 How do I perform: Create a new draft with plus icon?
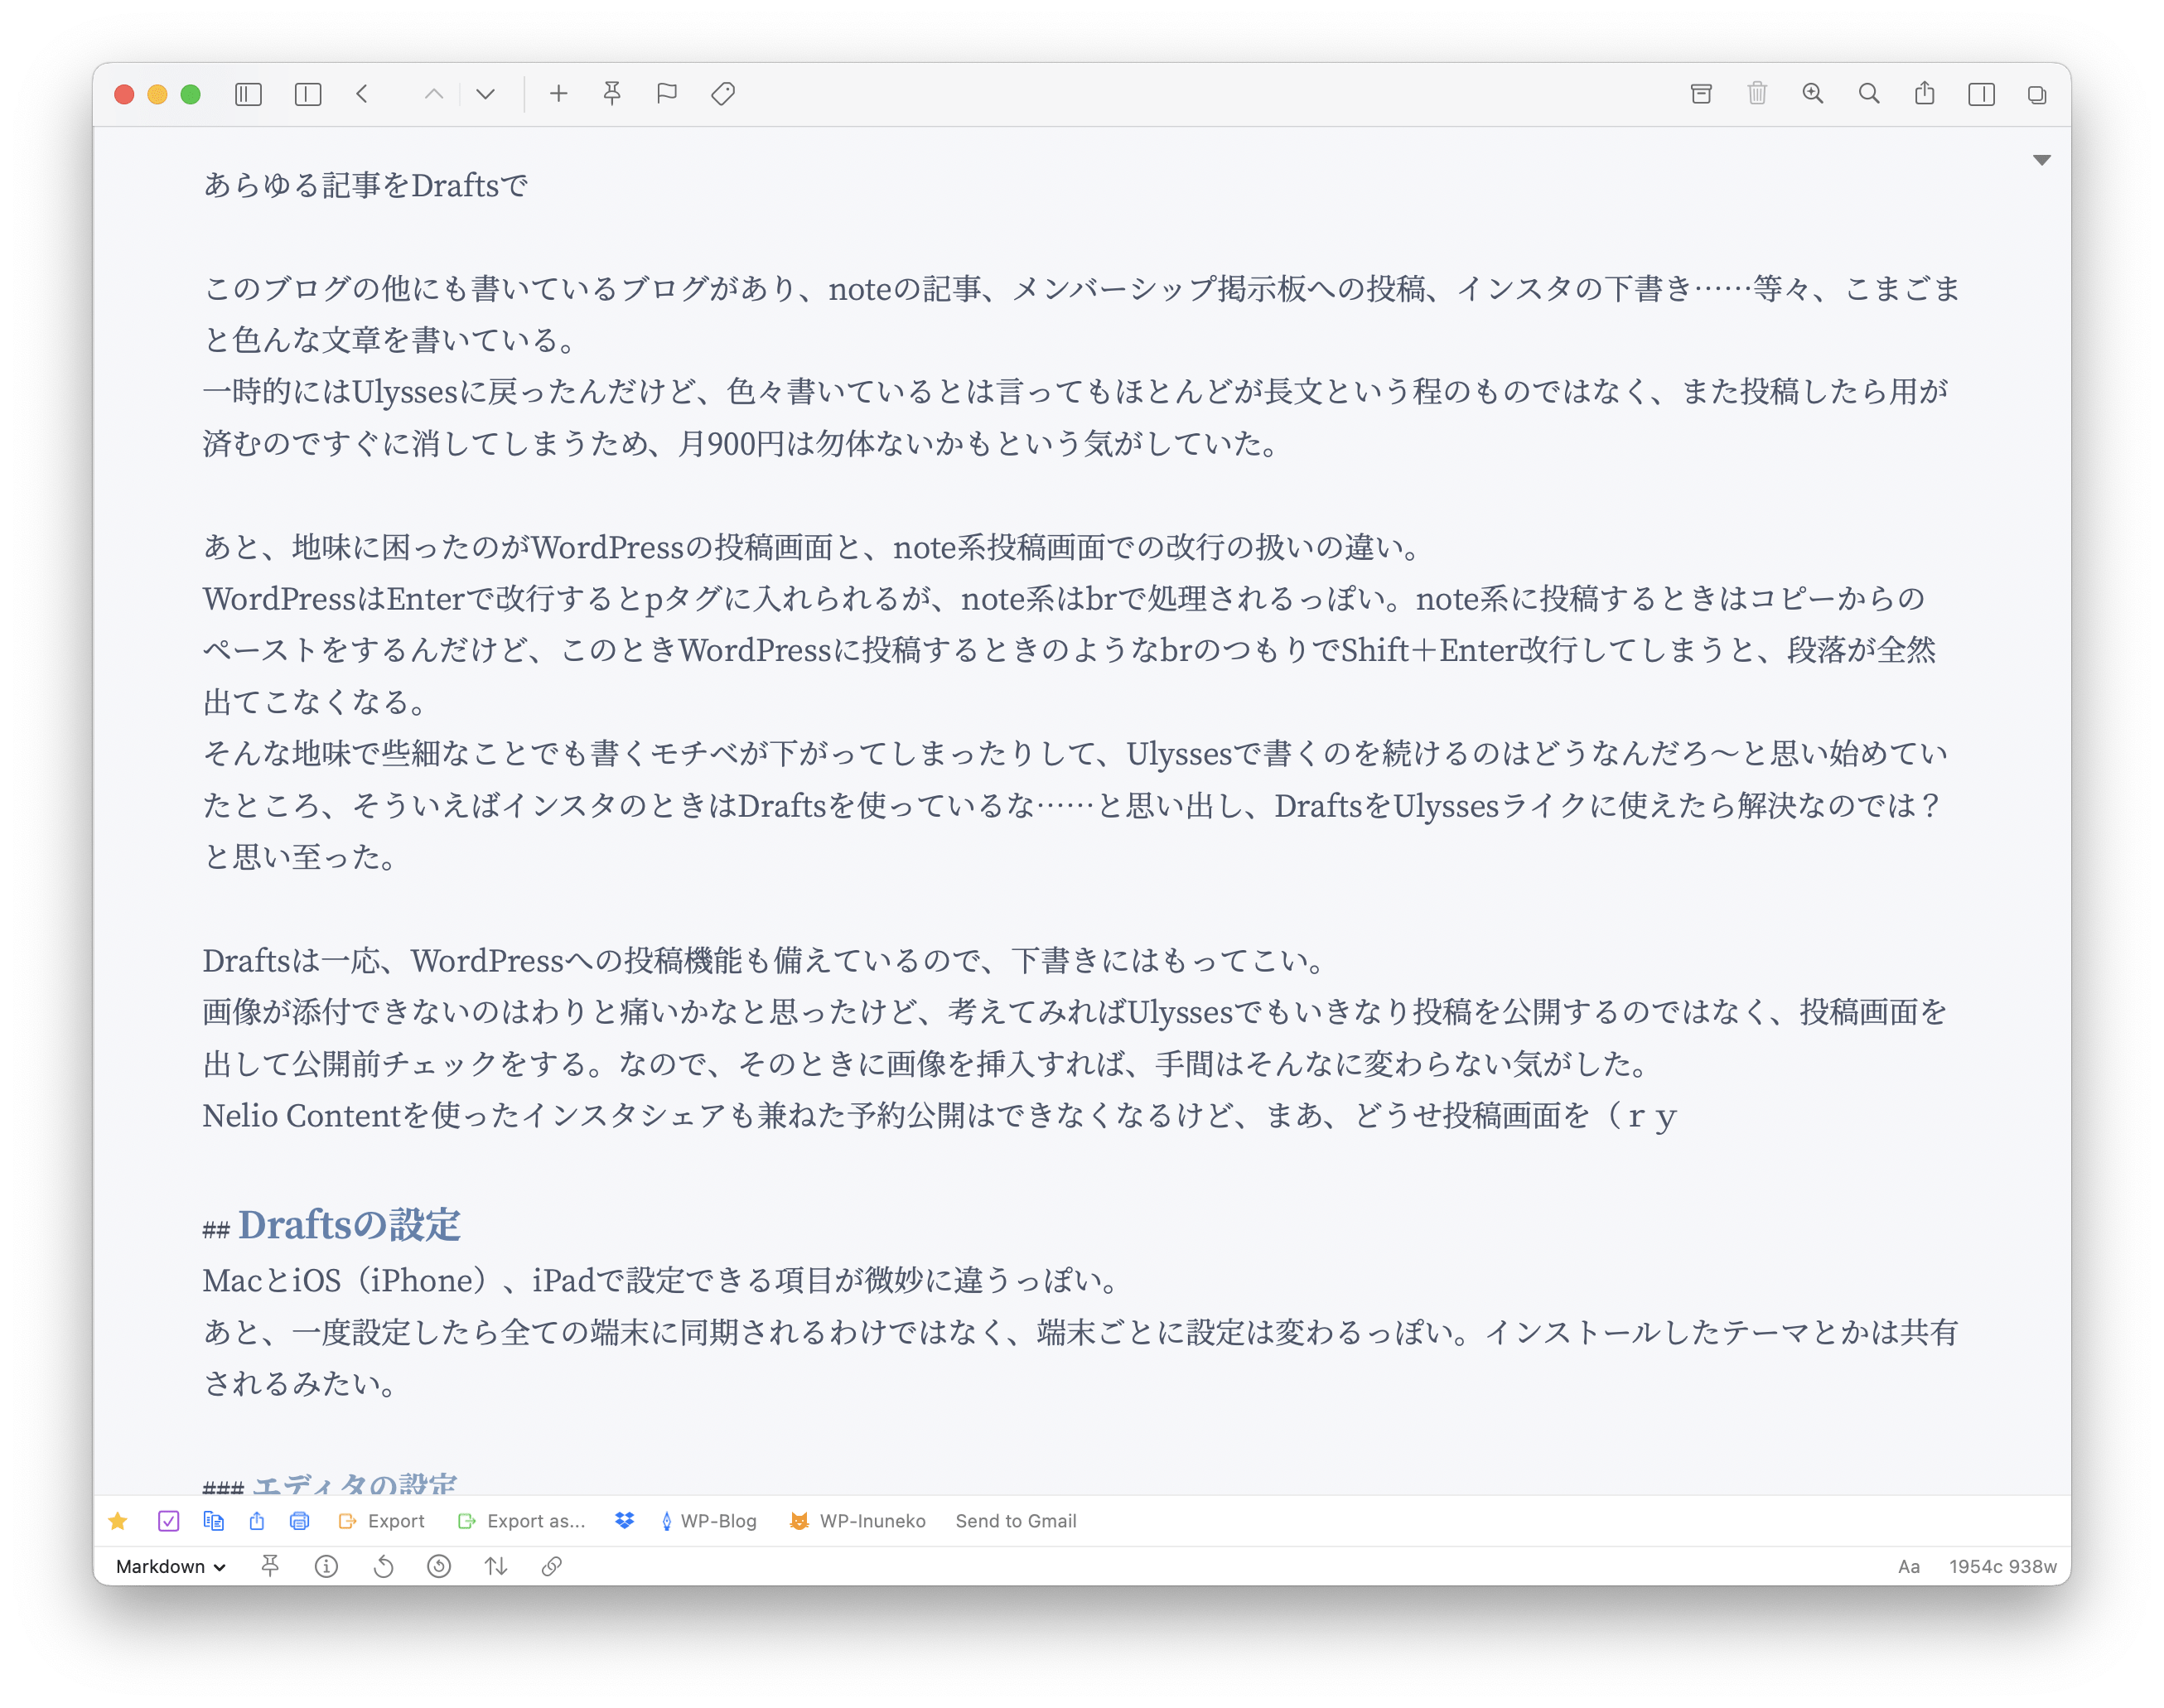(559, 94)
